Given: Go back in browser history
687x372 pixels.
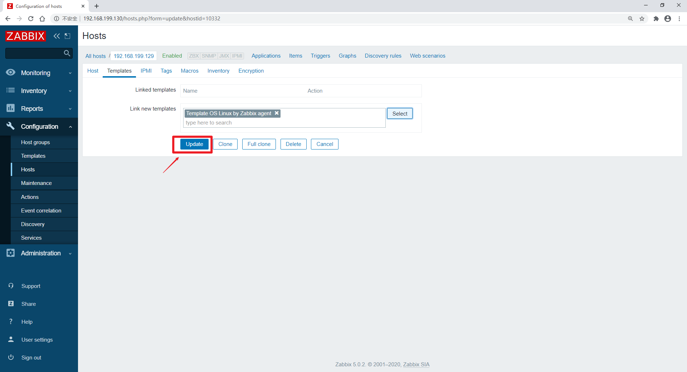Looking at the screenshot, I should (x=8, y=19).
